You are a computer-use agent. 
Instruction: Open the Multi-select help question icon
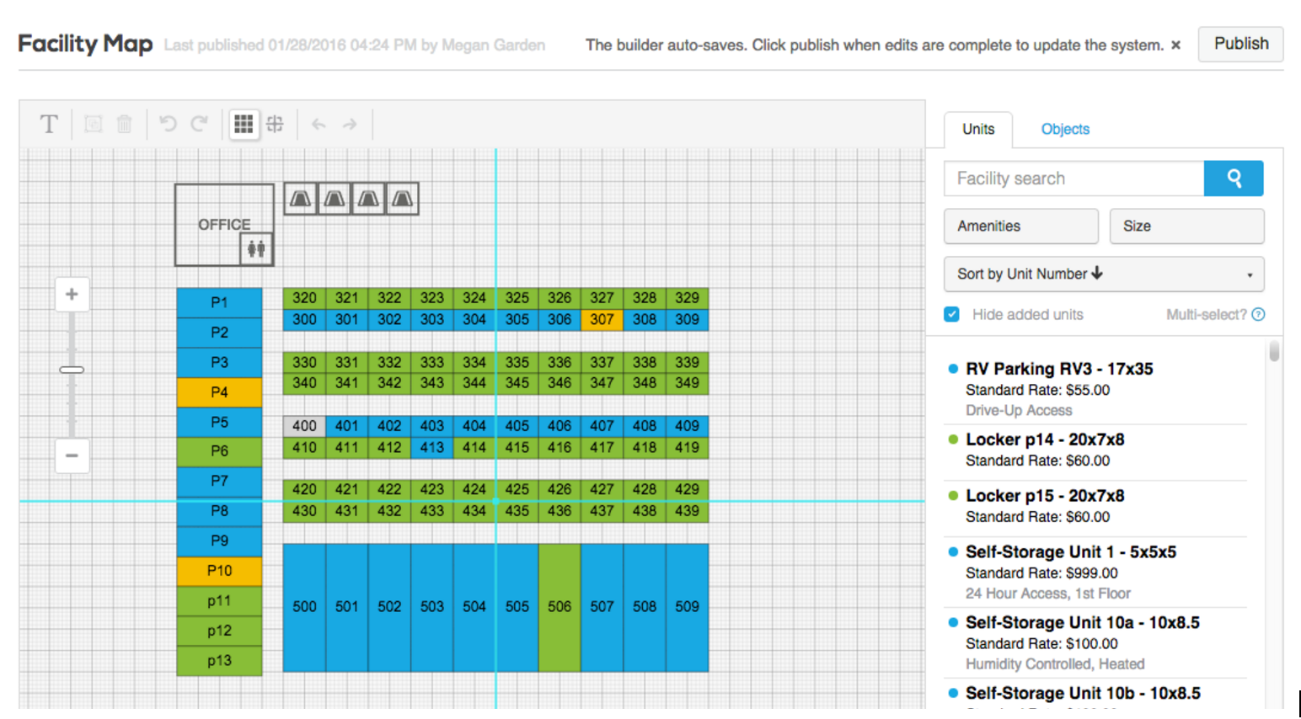pos(1258,315)
